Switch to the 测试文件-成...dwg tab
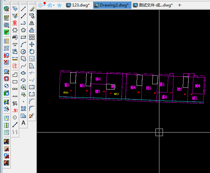This screenshot has width=210, height=173. point(153,5)
